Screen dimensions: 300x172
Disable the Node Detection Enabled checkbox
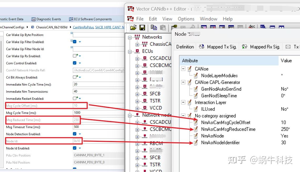tap(74, 134)
